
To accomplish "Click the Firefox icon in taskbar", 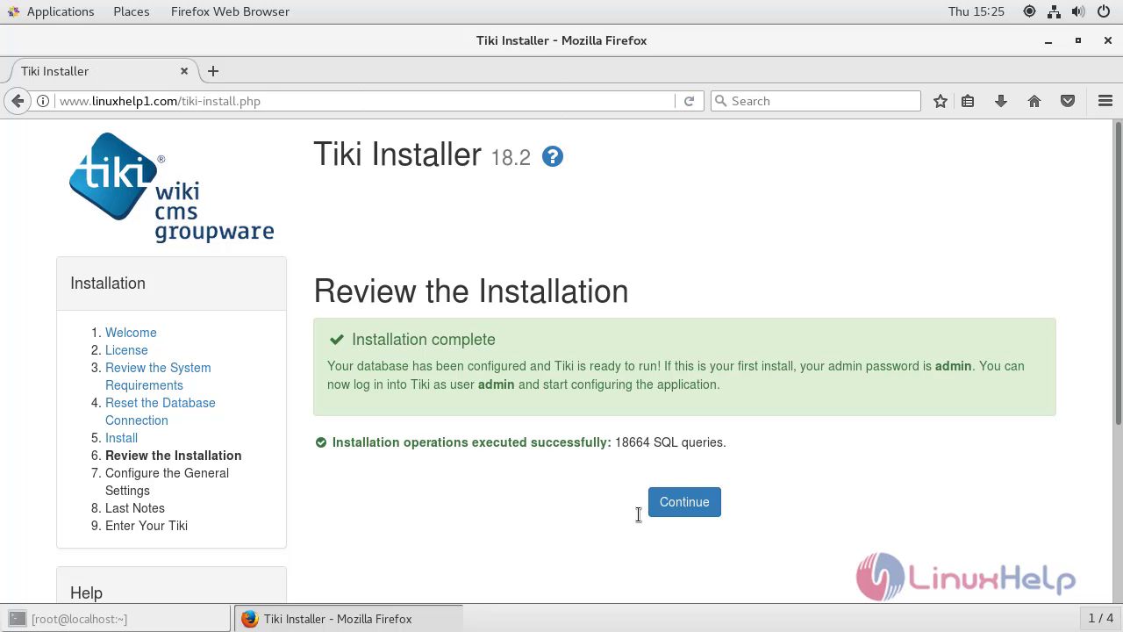I will point(249,619).
